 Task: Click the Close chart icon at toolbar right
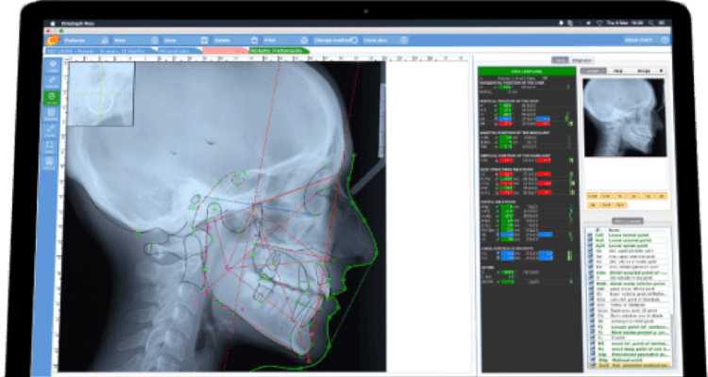(665, 41)
